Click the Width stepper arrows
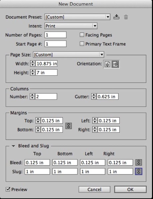The image size is (153, 199). [33, 63]
